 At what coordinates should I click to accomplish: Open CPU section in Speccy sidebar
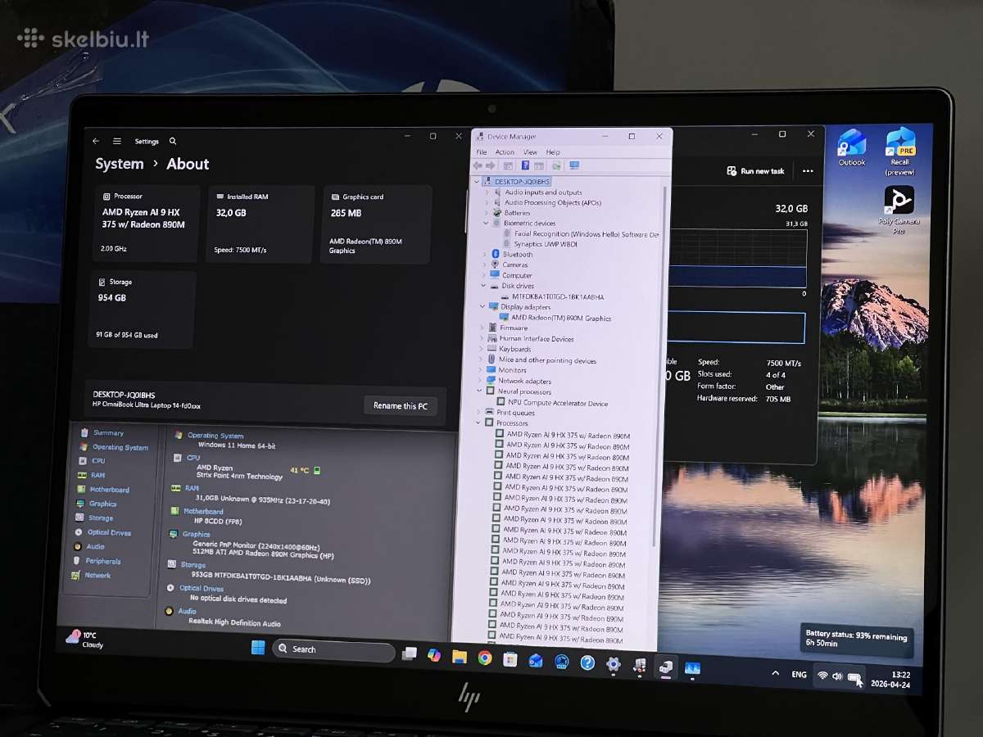(x=92, y=461)
